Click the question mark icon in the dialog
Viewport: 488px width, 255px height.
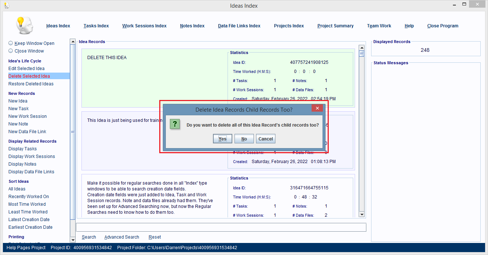175,124
